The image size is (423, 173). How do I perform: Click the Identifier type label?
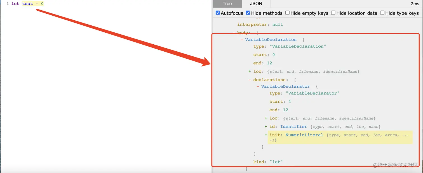[294, 127]
